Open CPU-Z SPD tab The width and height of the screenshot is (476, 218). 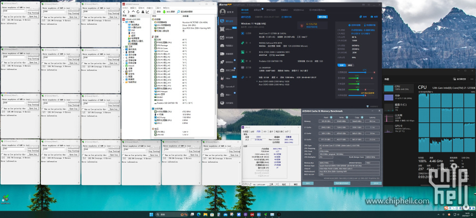(265, 132)
